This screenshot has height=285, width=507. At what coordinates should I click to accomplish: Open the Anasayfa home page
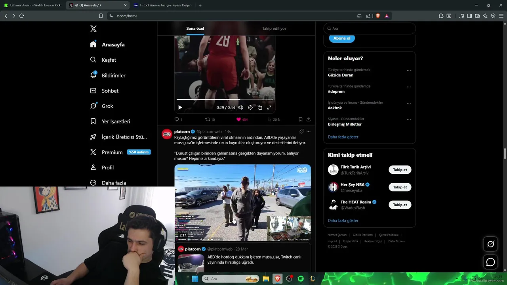tap(107, 44)
